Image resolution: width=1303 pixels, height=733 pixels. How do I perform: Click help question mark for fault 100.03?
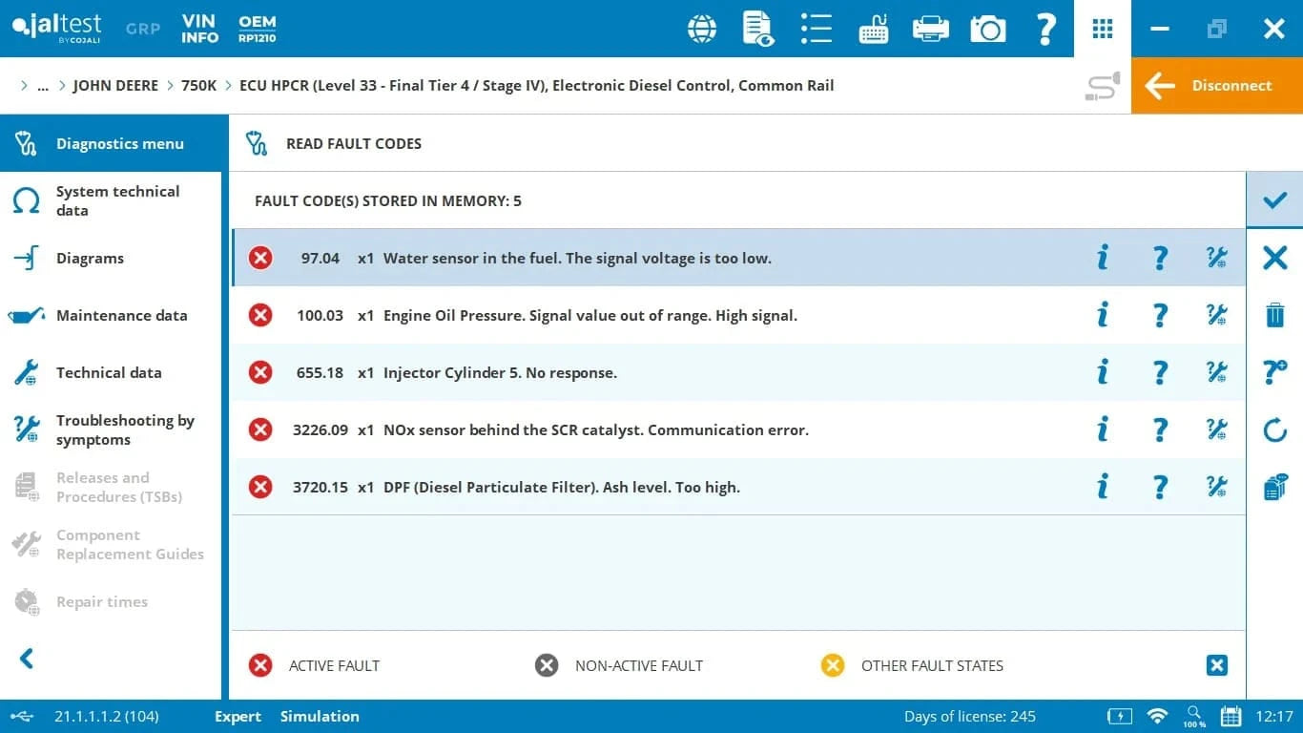[x=1160, y=315]
